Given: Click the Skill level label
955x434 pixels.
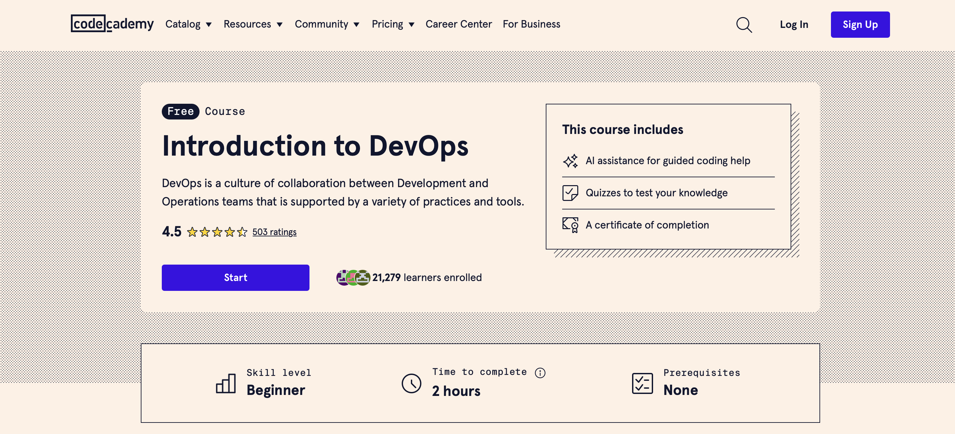Looking at the screenshot, I should [x=279, y=373].
